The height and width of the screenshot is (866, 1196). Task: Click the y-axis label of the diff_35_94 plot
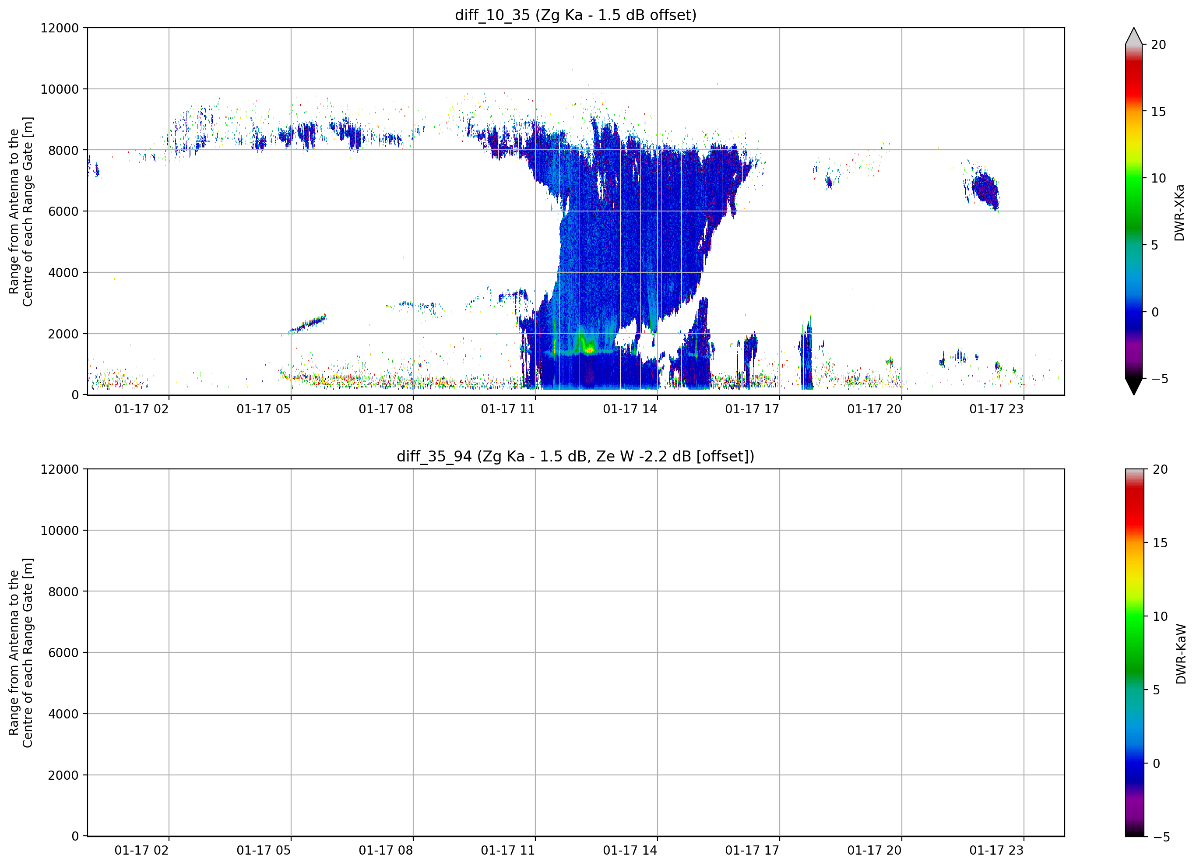[21, 653]
